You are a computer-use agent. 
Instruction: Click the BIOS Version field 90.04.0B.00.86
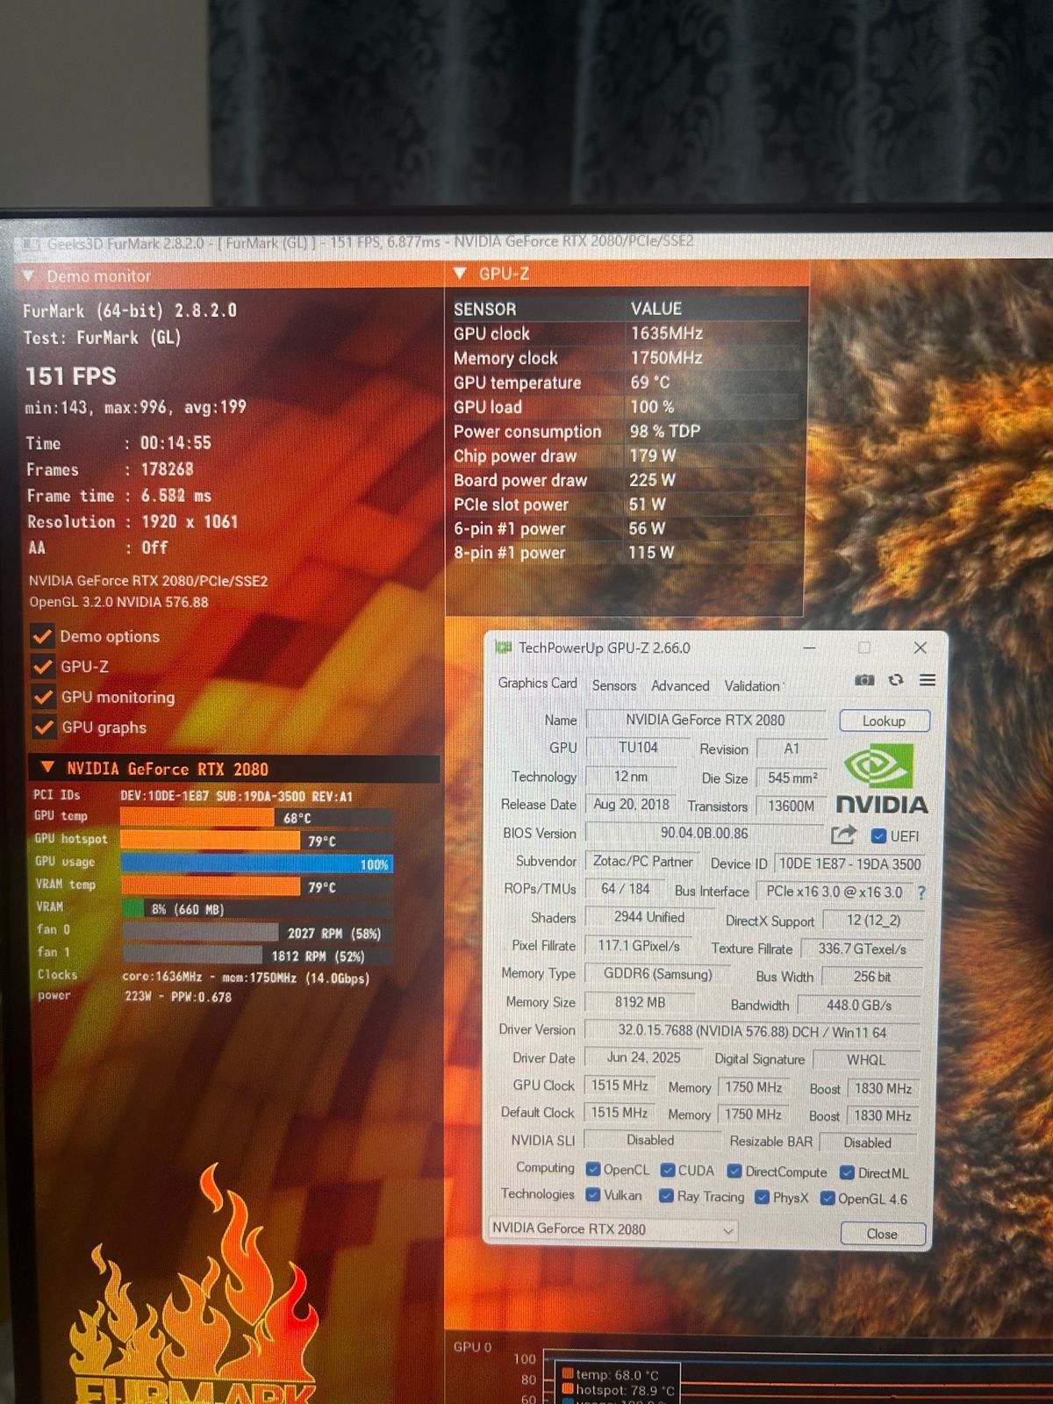(x=705, y=833)
